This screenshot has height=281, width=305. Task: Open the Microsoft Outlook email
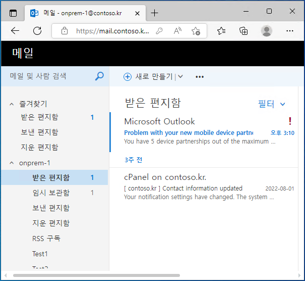point(204,132)
